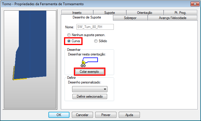Switch to Pt. Prog. tab

click(x=180, y=12)
